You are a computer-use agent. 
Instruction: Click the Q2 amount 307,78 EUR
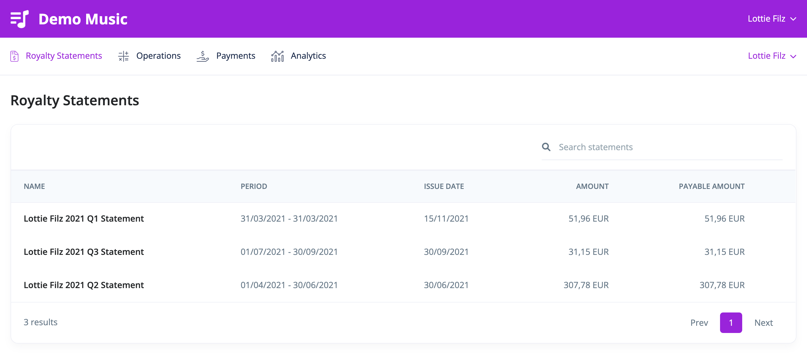(x=586, y=285)
